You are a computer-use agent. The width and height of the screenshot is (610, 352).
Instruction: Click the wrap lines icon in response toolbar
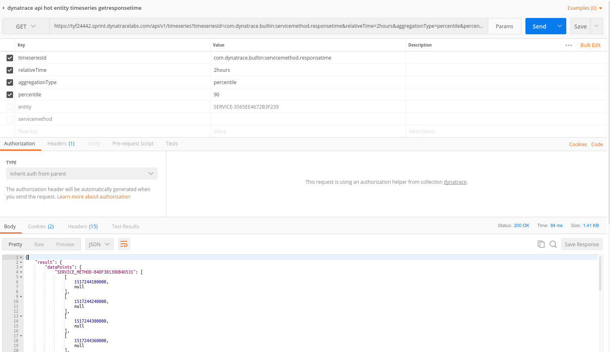(x=124, y=244)
